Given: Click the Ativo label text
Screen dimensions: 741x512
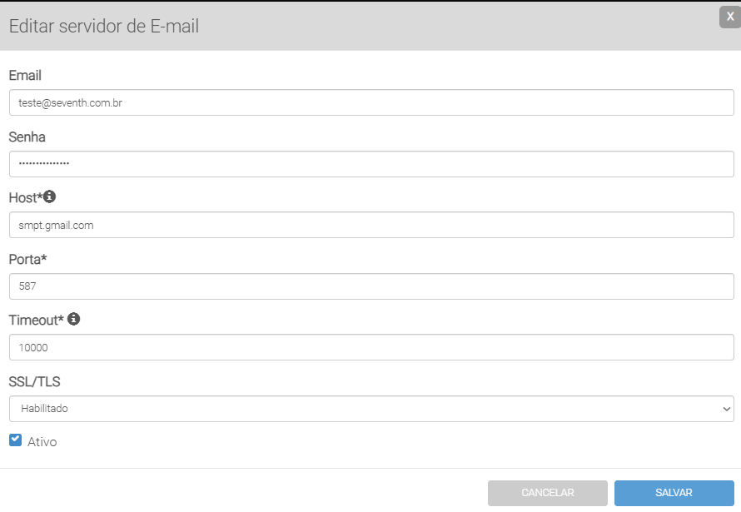Looking at the screenshot, I should pyautogui.click(x=42, y=442).
